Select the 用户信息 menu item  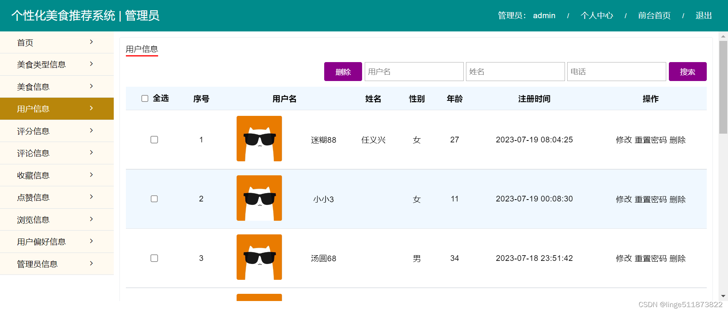[57, 109]
